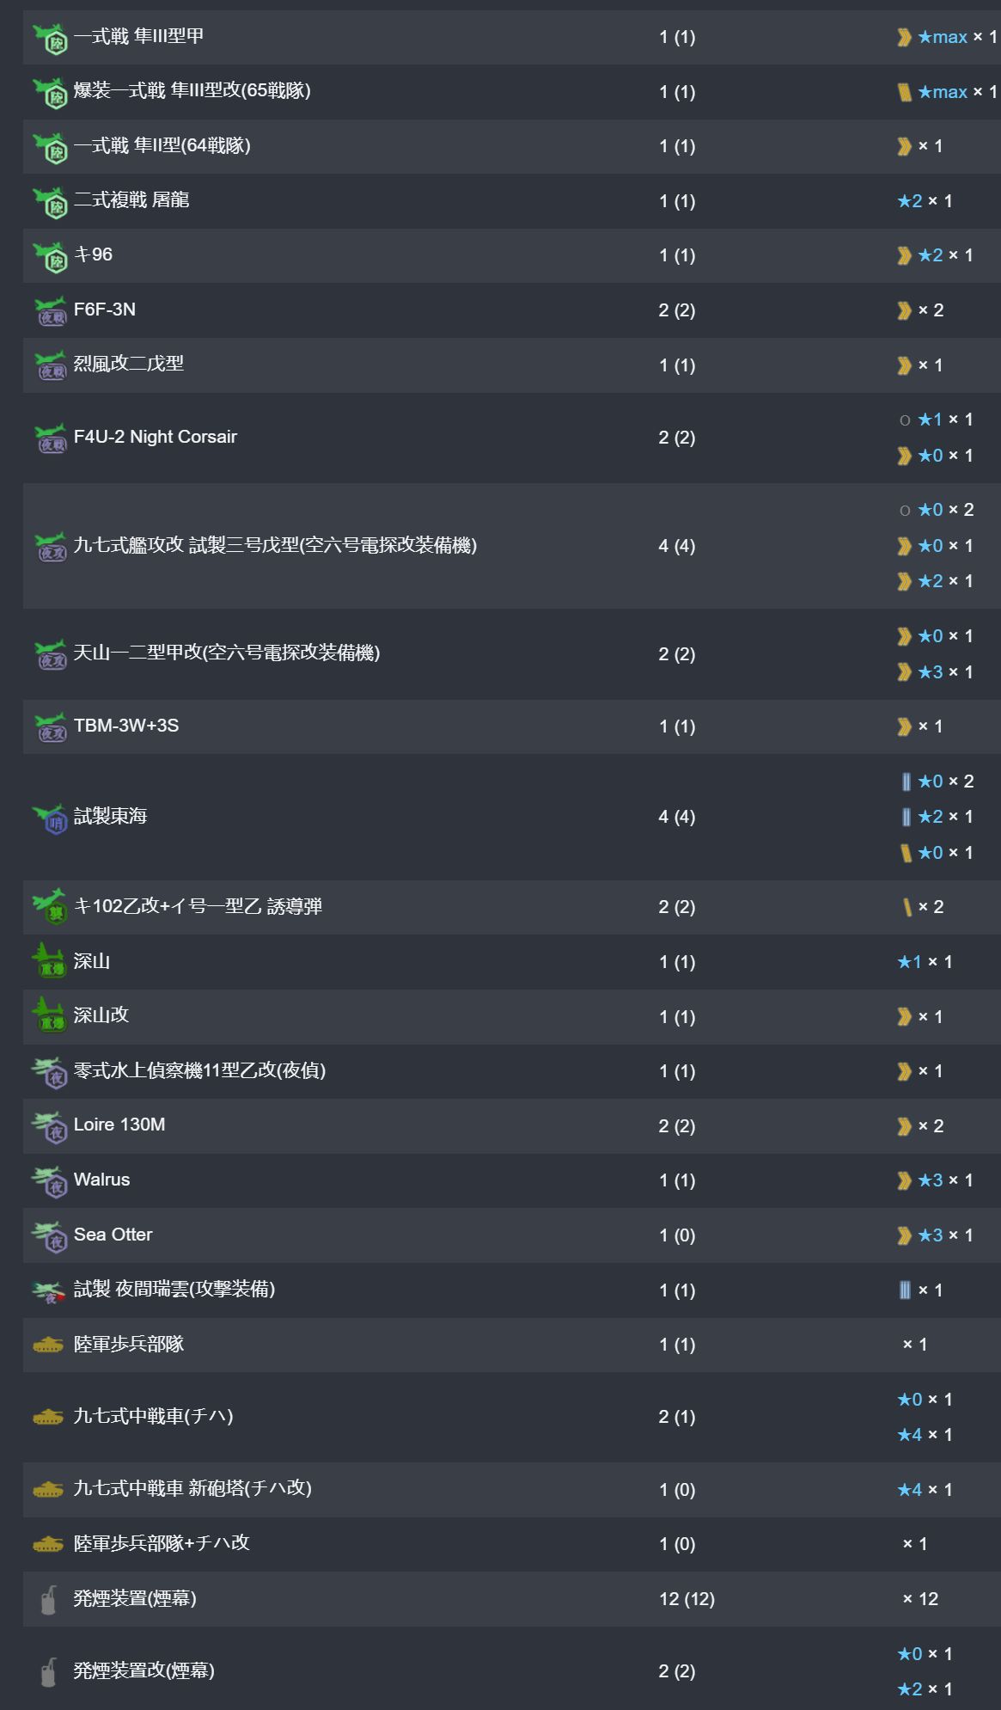Click the night seaplane icon next to Walrus
This screenshot has width=1001, height=1710.
point(50,1180)
